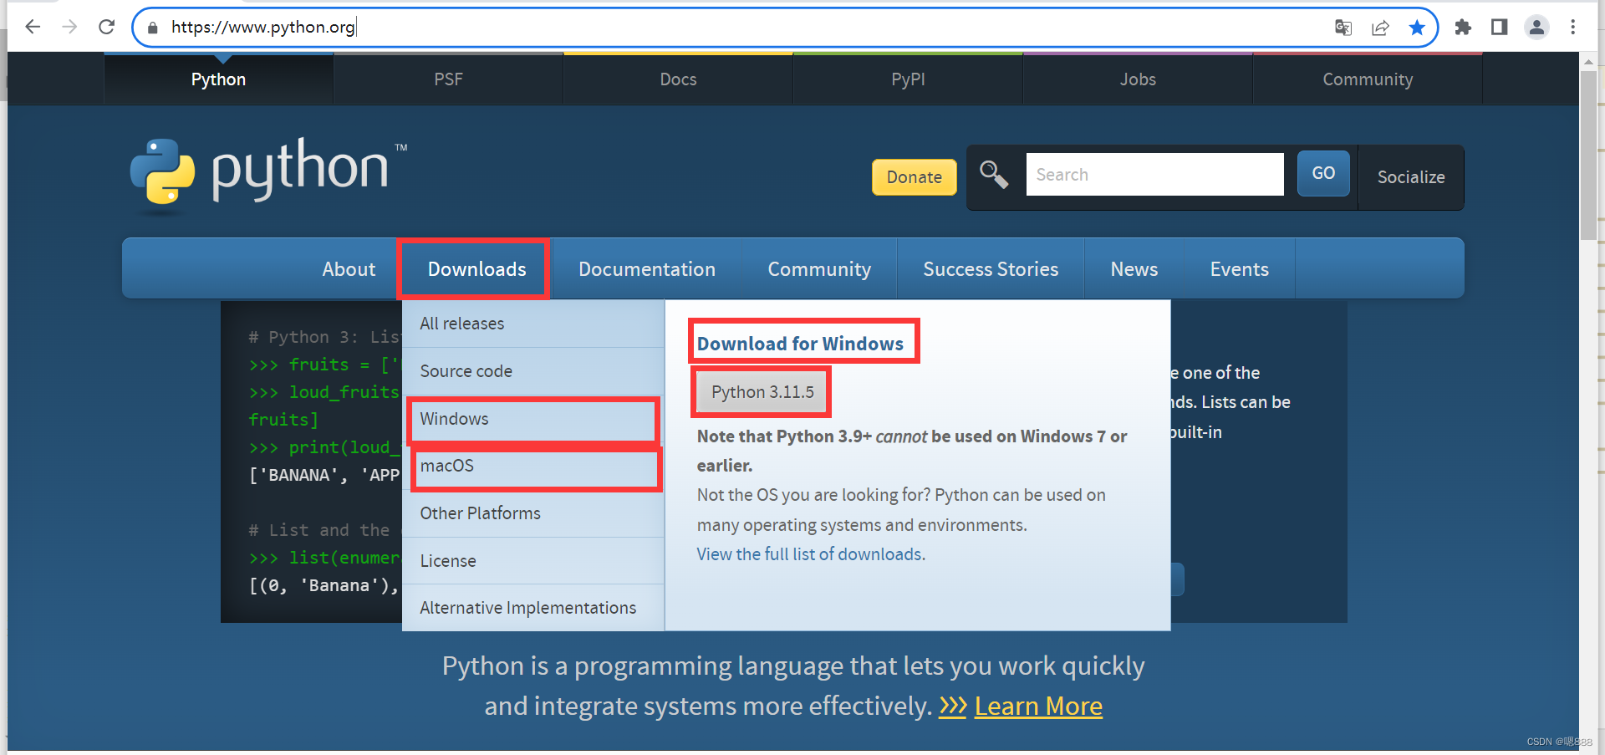Choose Alternative Implementations in Downloads dropdown

click(x=533, y=608)
